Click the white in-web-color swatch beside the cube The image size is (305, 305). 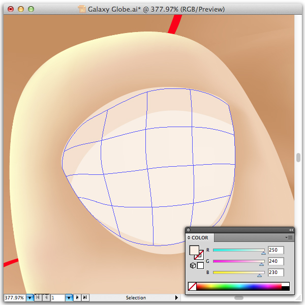click(200, 265)
